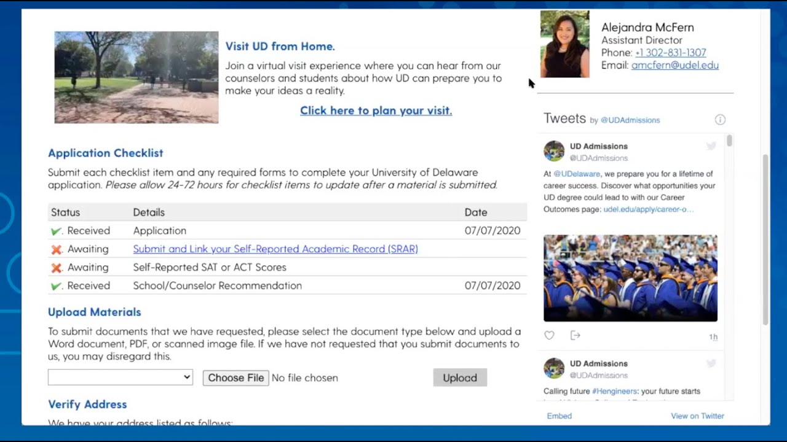Click phone number +1 302-831-1307
Image resolution: width=787 pixels, height=442 pixels.
click(x=670, y=53)
